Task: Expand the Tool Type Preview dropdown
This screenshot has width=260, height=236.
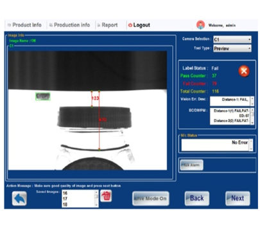Action: pyautogui.click(x=232, y=48)
